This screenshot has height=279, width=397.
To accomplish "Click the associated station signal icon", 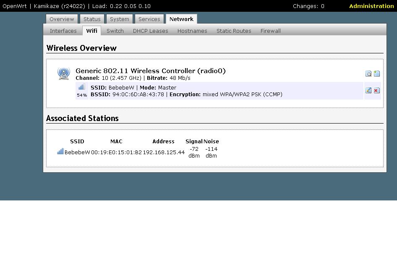I will [x=60, y=152].
